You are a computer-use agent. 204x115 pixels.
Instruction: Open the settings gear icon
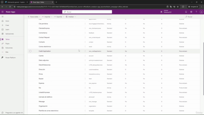[191, 12]
